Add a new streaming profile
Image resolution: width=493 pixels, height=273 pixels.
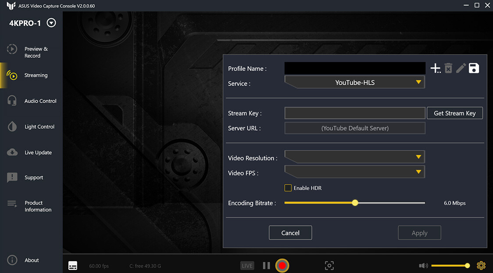(x=436, y=68)
